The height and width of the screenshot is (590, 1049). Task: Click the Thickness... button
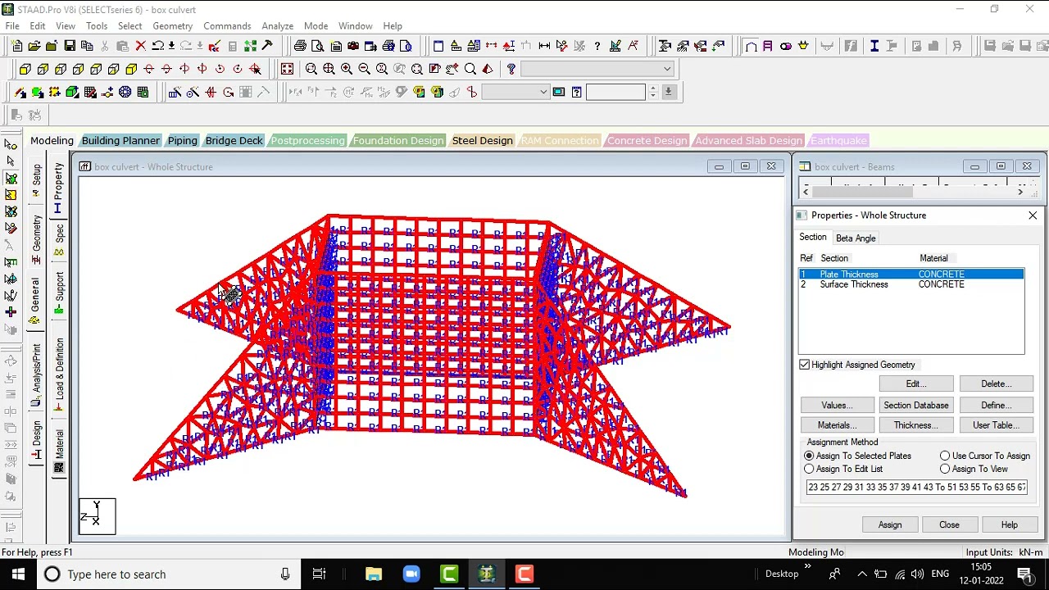point(915,425)
